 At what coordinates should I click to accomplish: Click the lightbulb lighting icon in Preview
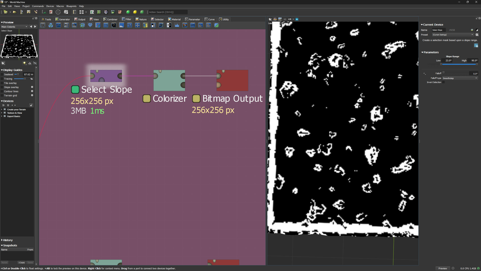click(24, 63)
